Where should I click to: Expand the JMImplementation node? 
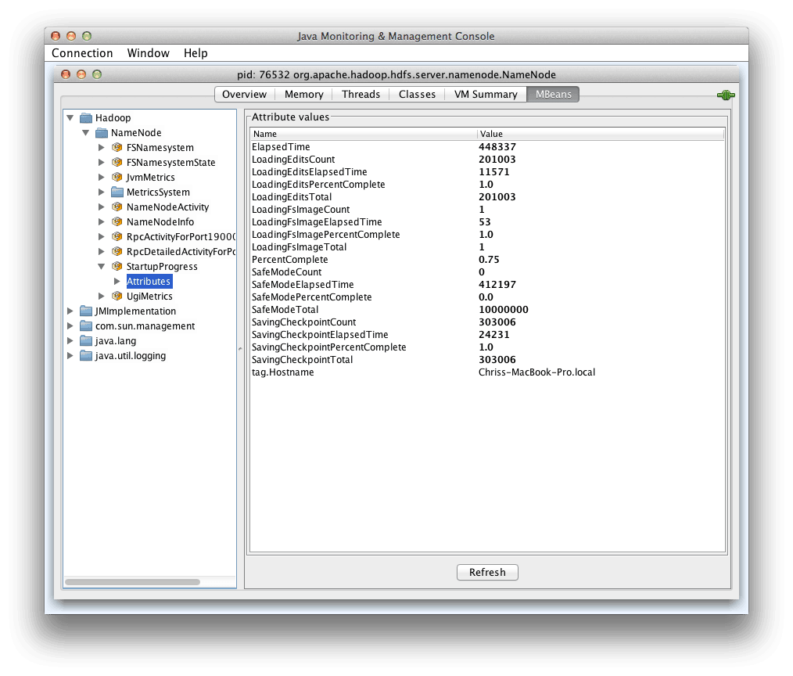(x=70, y=311)
